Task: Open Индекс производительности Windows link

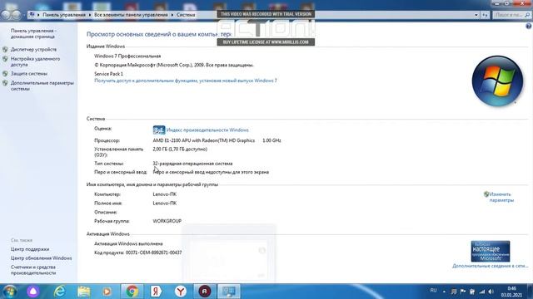Action: tap(207, 130)
